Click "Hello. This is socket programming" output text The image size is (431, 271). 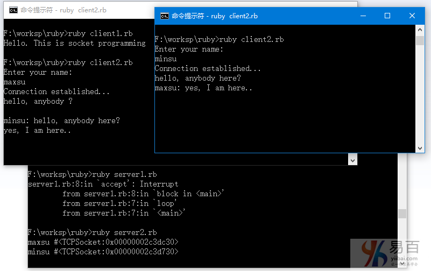(74, 43)
